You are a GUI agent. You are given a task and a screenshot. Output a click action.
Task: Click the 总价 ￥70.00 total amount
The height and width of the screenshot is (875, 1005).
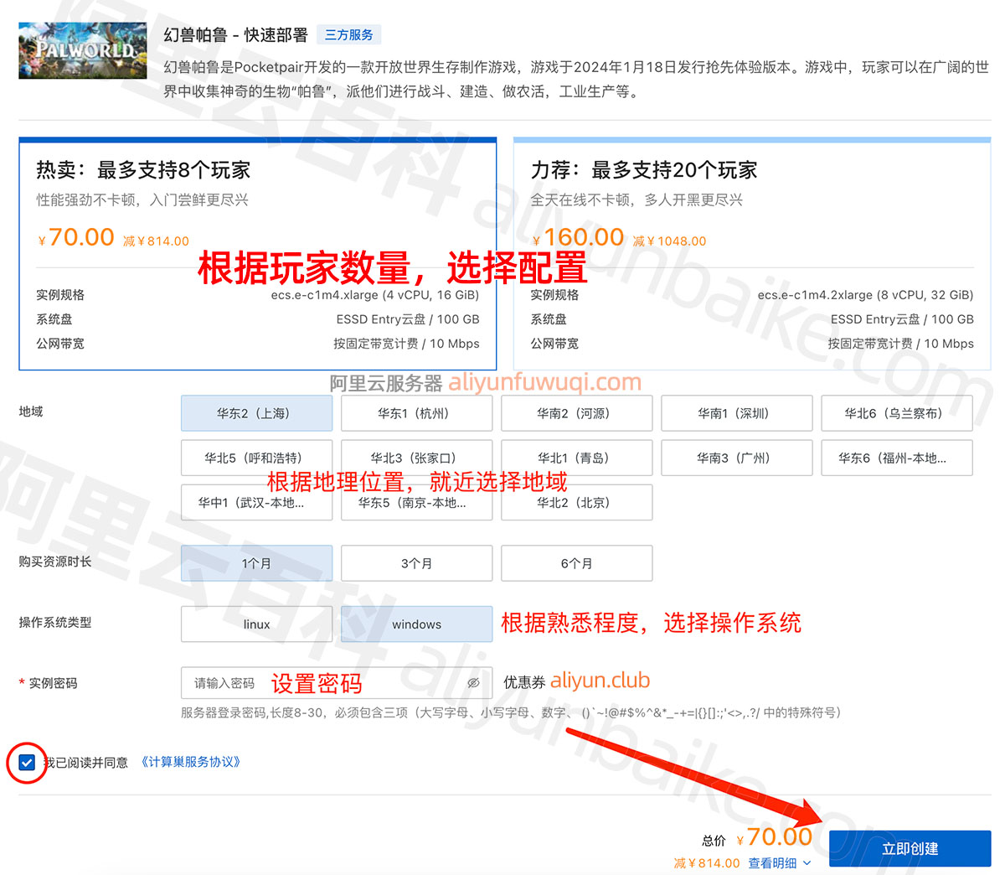[757, 837]
